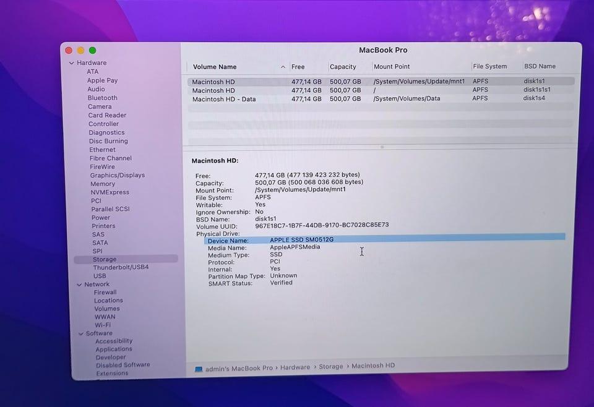Sort by Volume Name column header
Screen dimensions: 594x407
(215, 67)
